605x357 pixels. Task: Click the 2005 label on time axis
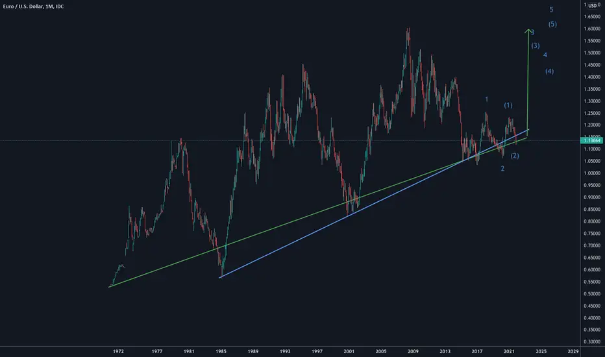381,351
